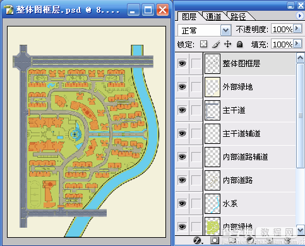The width and height of the screenshot is (305, 246).
Task: Select the 内部道路辅道 layer by name
Action: 246,157
